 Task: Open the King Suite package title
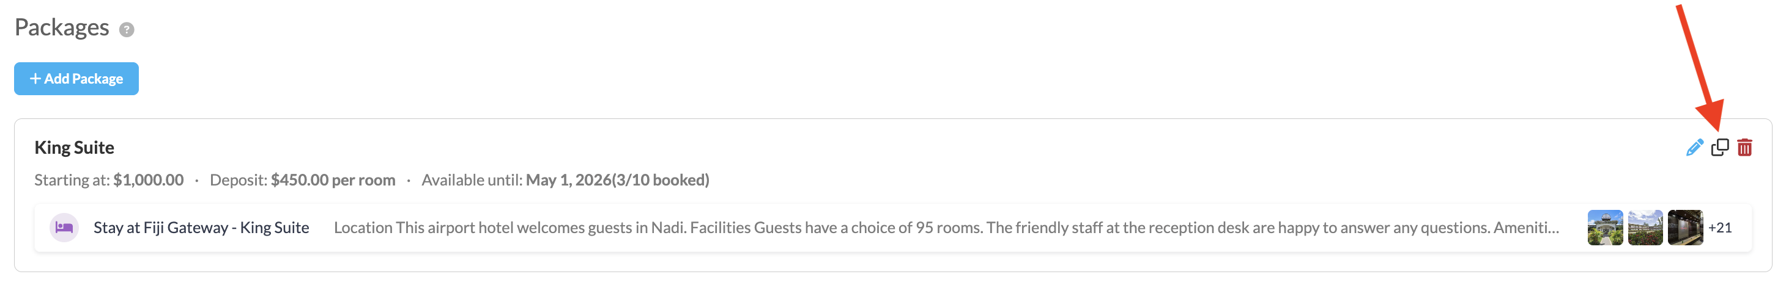click(74, 148)
